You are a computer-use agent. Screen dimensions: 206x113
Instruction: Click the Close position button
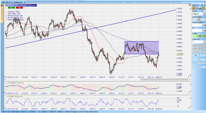coord(199,59)
